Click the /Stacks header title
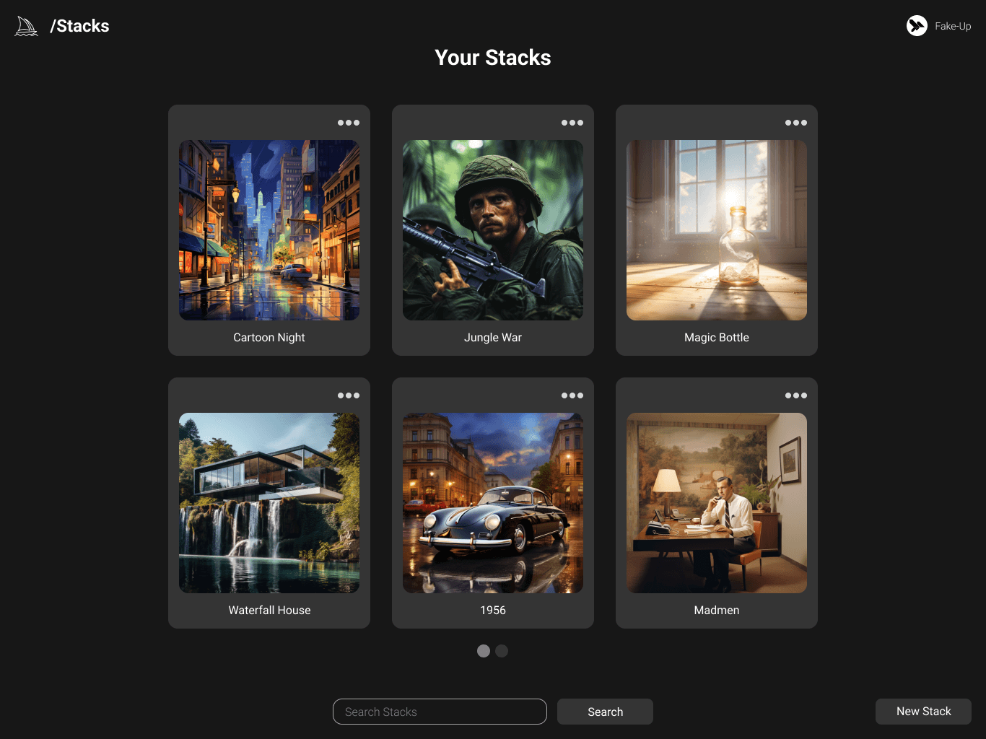The width and height of the screenshot is (986, 739). coord(79,26)
